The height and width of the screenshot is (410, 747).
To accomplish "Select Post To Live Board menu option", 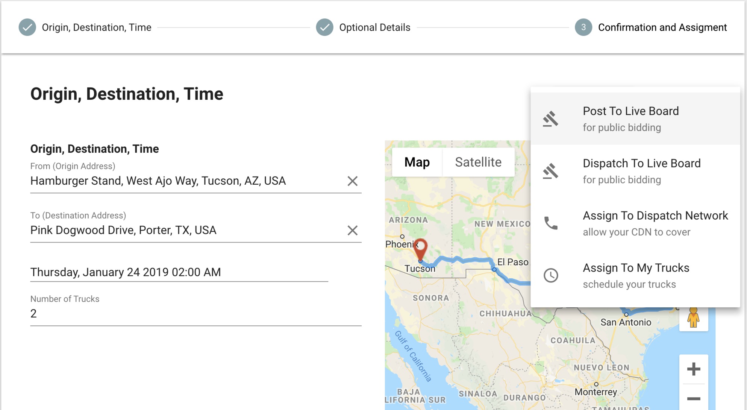I will tap(635, 119).
